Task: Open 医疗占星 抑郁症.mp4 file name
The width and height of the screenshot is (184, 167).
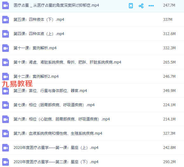Action: pos(56,5)
